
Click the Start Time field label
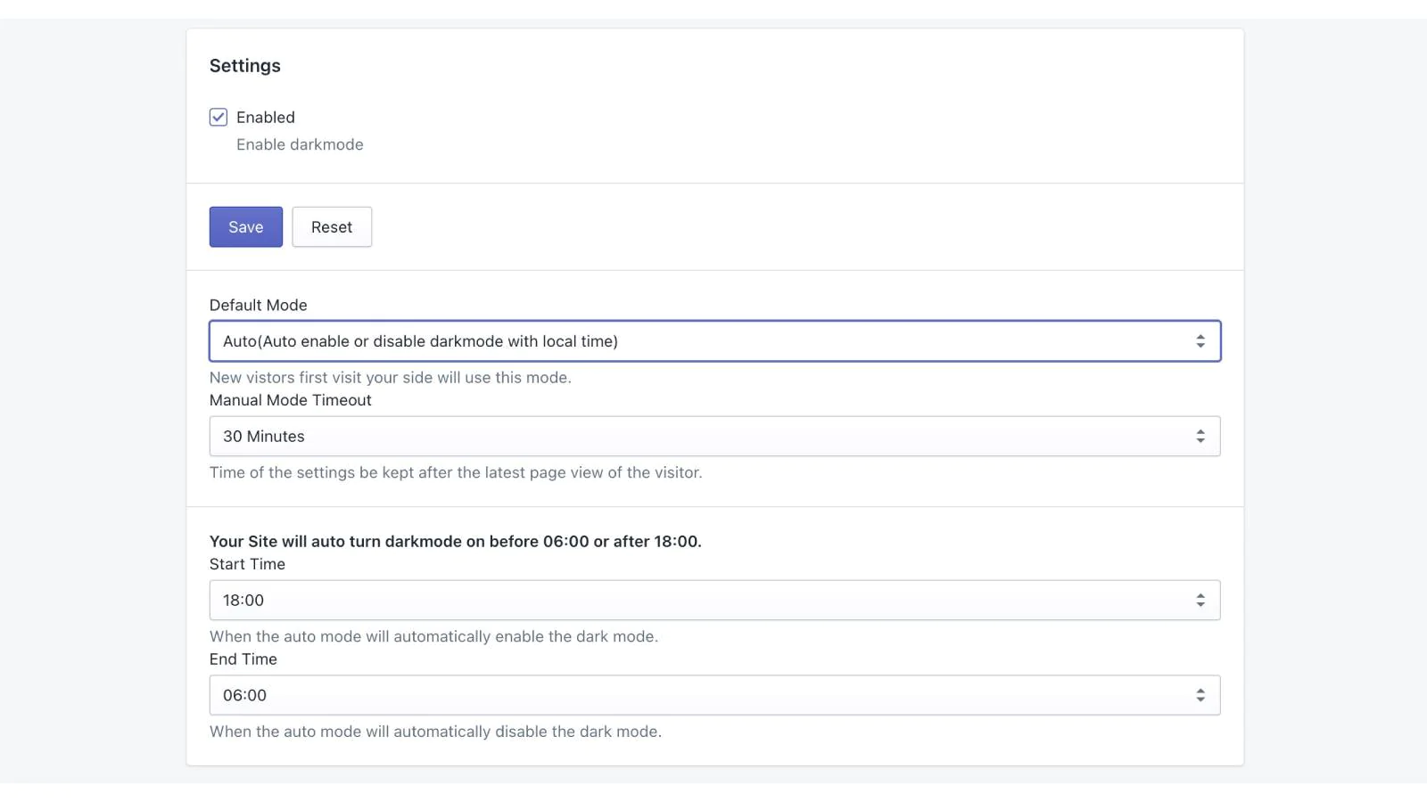[247, 564]
